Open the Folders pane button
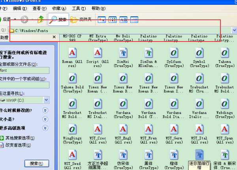The image size is (237, 170). pos(81,19)
